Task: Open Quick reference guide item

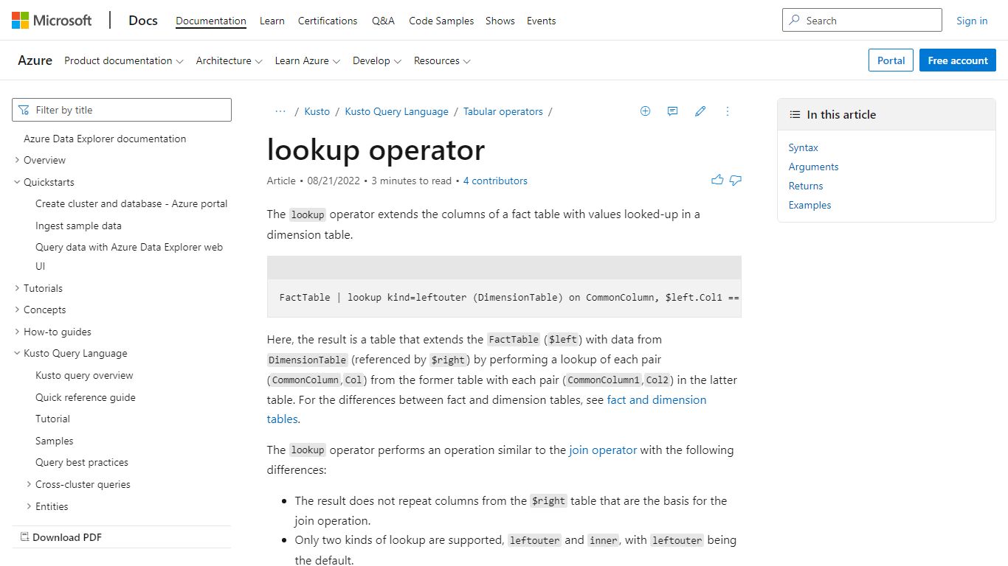Action: pos(86,397)
